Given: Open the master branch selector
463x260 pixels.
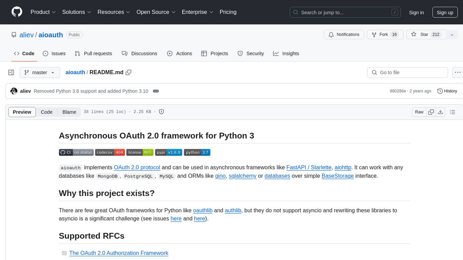Looking at the screenshot, I should (x=39, y=72).
